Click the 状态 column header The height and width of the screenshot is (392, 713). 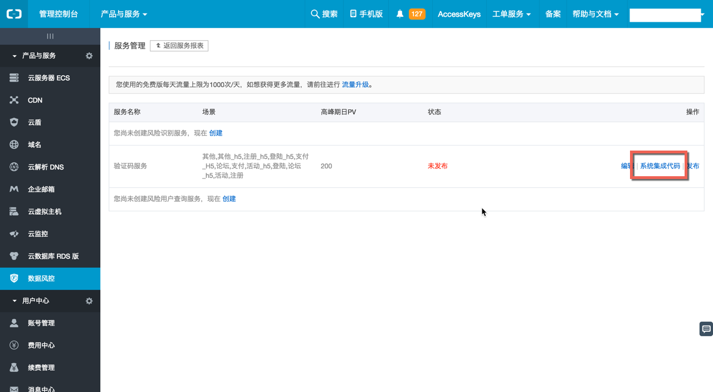[434, 112]
